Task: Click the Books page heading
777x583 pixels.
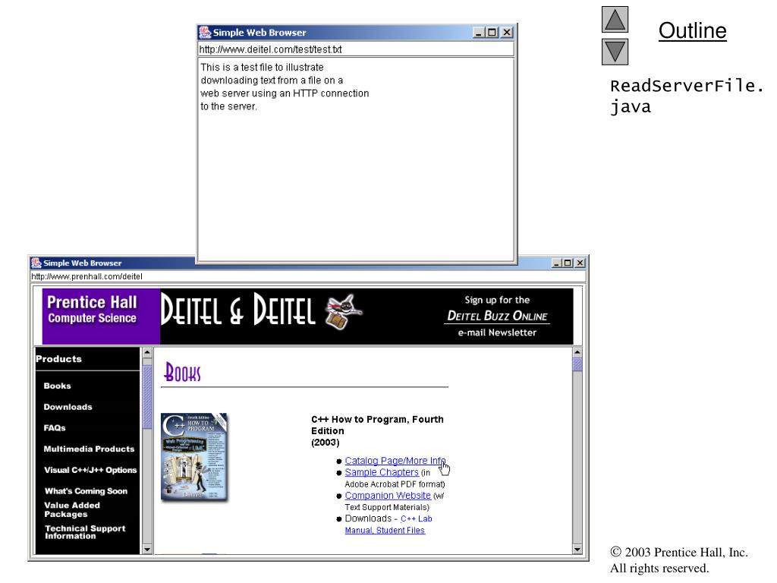Action: (x=182, y=372)
